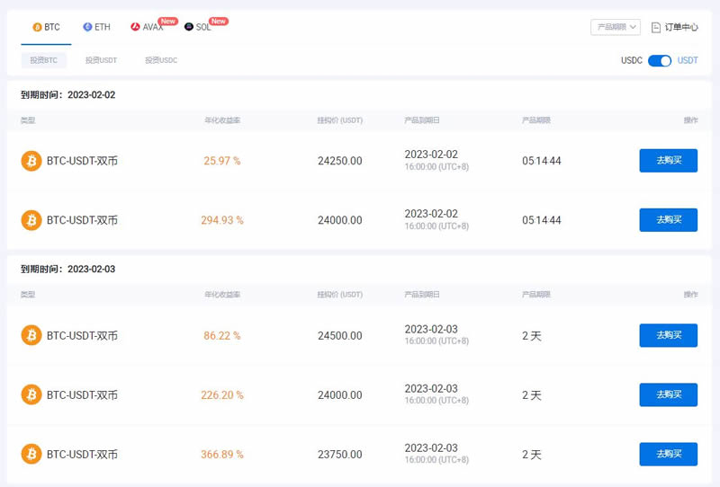Image resolution: width=720 pixels, height=487 pixels.
Task: Click the 86.22% annualized yield value
Action: click(x=221, y=336)
